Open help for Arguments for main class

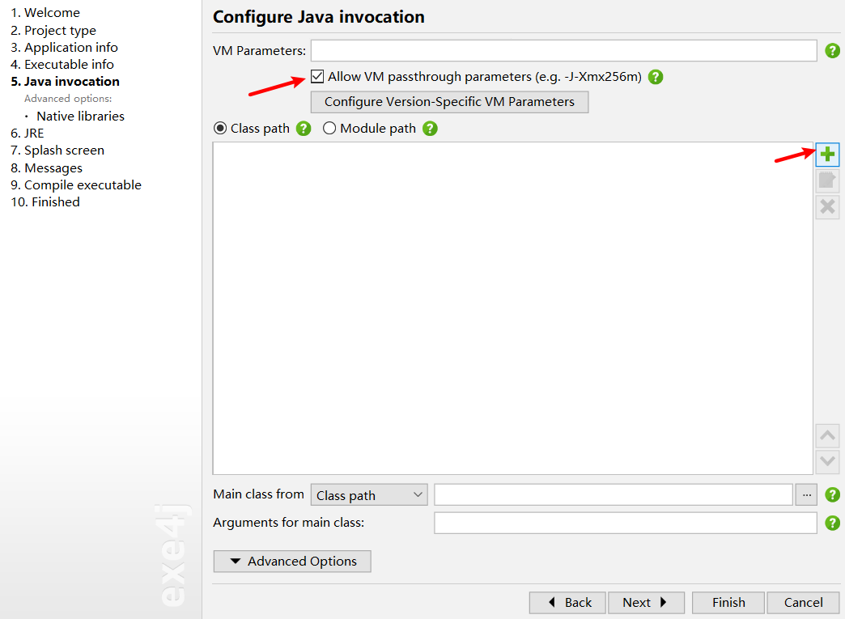coord(832,523)
